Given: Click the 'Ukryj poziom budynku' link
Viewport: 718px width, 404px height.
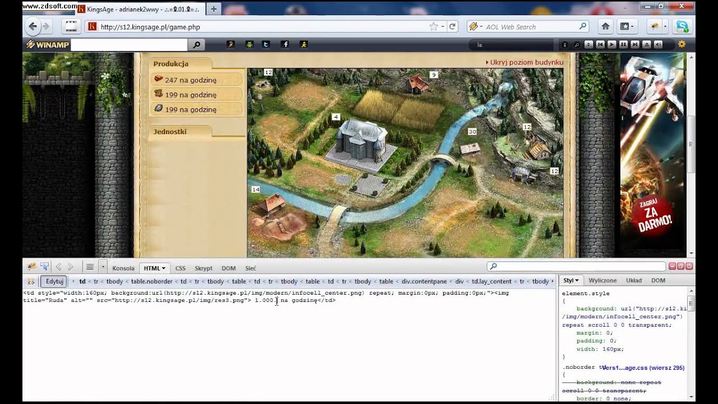Looking at the screenshot, I should pyautogui.click(x=527, y=62).
